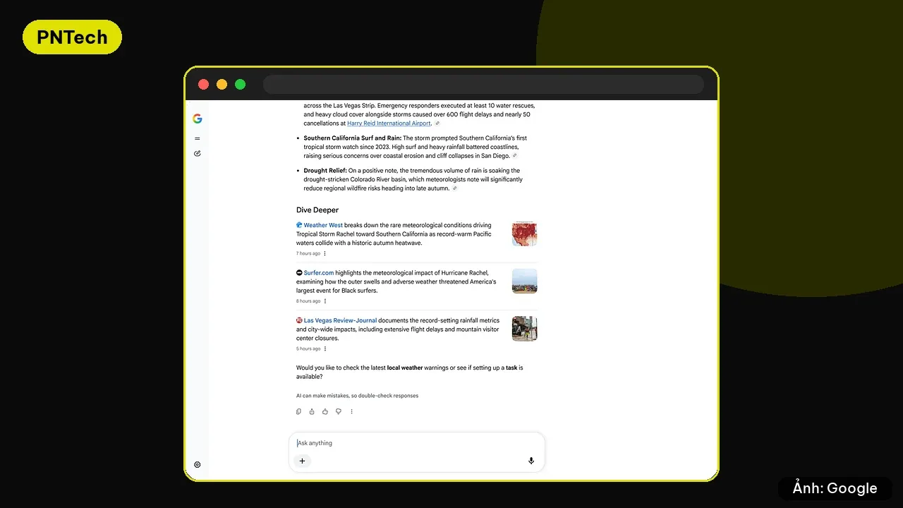Screen dimensions: 903x508
Task: Open source link after late autumn sentence
Action: (x=455, y=188)
